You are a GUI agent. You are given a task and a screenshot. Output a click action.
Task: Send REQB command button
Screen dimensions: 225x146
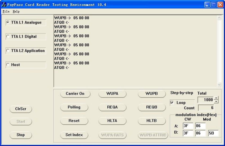tap(152, 107)
